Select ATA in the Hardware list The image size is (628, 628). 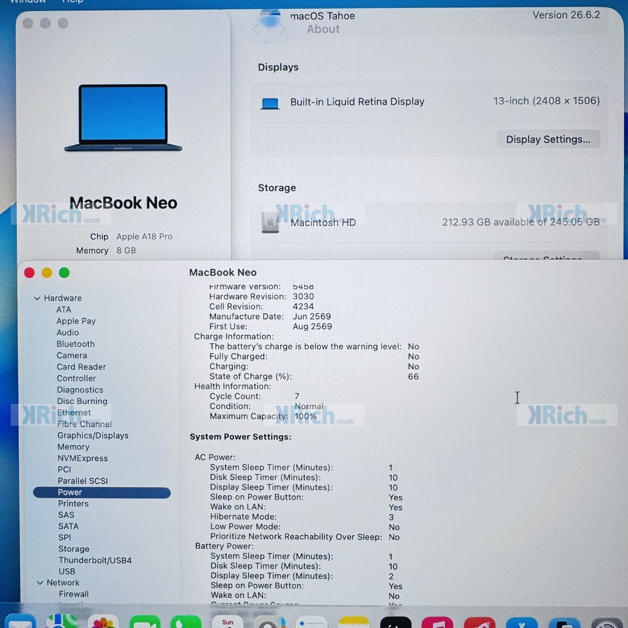pos(64,310)
